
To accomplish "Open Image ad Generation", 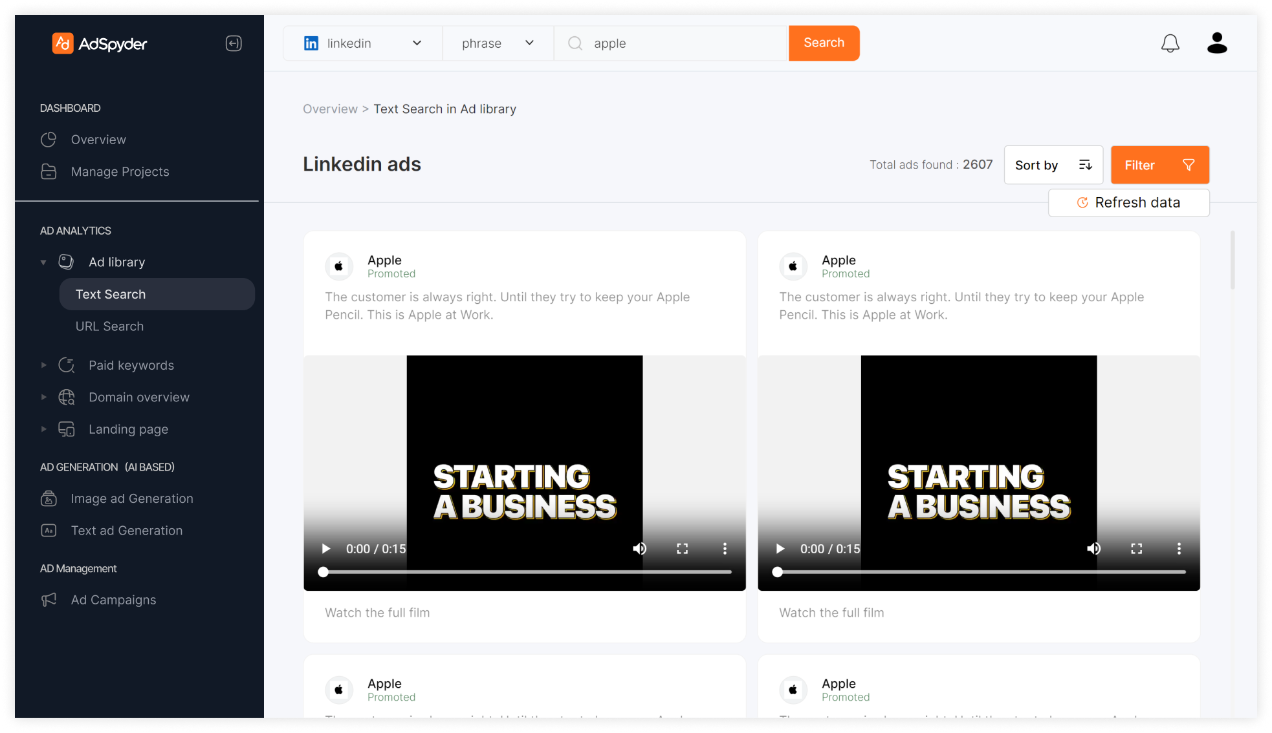I will [x=132, y=498].
